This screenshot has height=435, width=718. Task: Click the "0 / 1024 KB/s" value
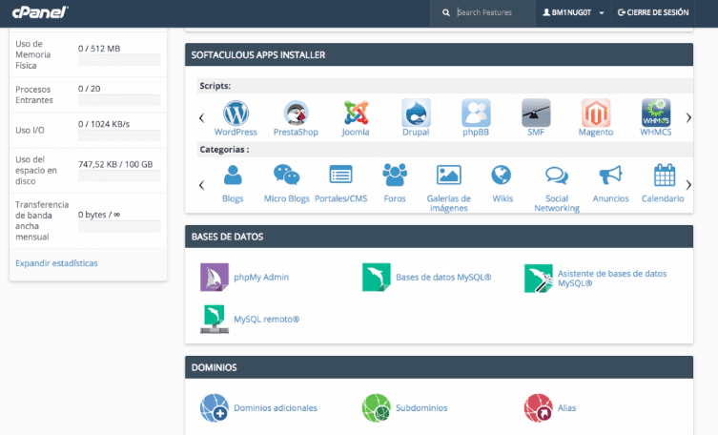pos(104,124)
